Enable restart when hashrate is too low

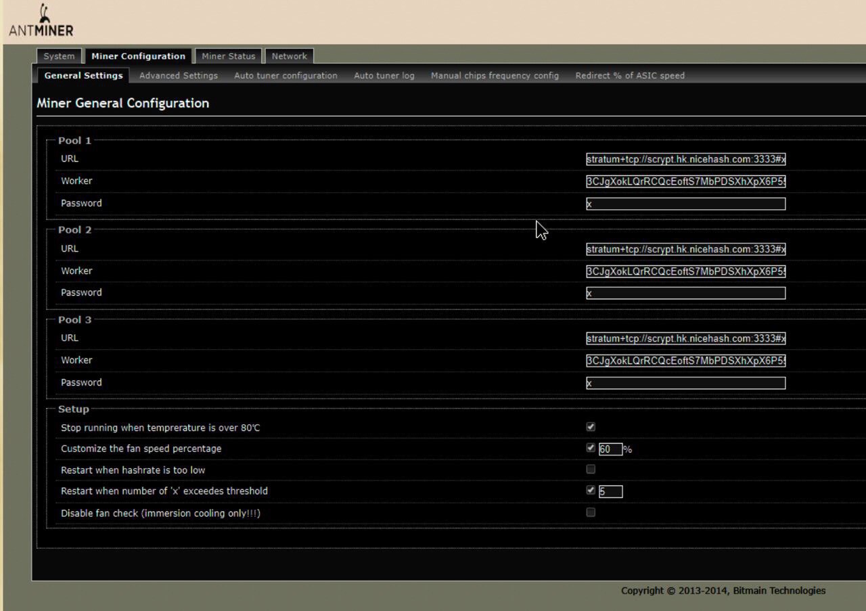point(591,469)
